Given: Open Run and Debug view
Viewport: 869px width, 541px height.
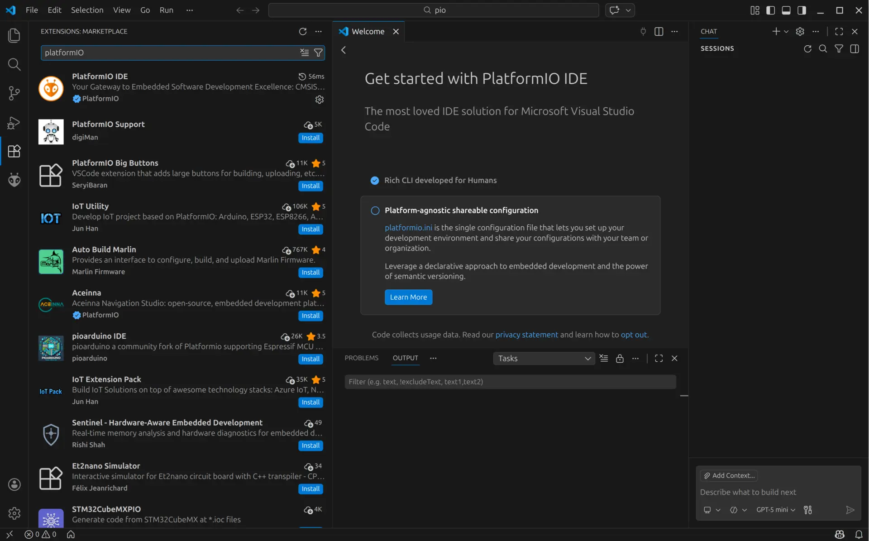Looking at the screenshot, I should pyautogui.click(x=14, y=123).
